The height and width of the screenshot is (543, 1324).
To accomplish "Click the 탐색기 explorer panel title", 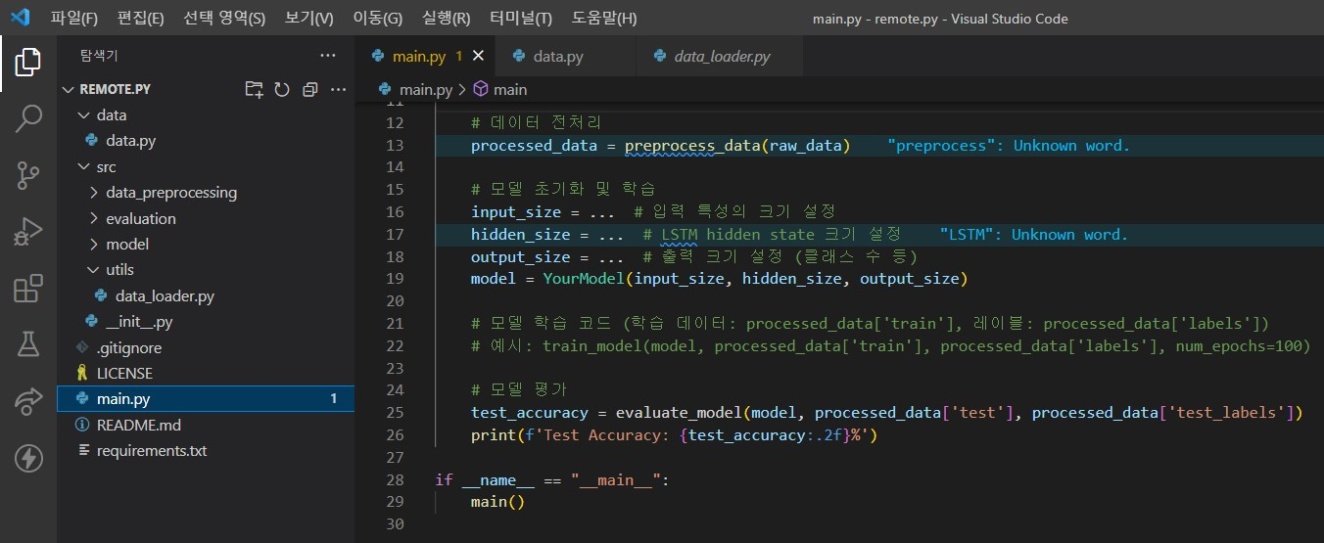I will (x=99, y=56).
